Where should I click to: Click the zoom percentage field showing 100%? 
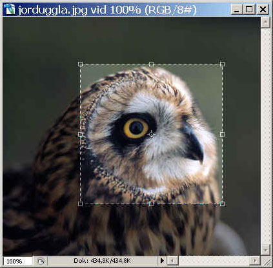point(17,261)
